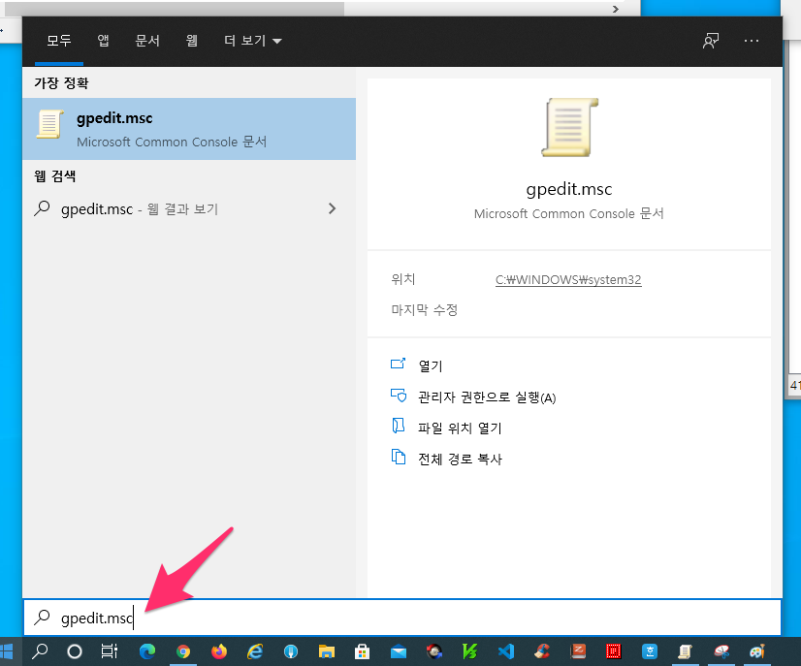Screen dimensions: 801x666
Task: Open the brown Z notebook app on the taskbar
Action: (x=578, y=651)
